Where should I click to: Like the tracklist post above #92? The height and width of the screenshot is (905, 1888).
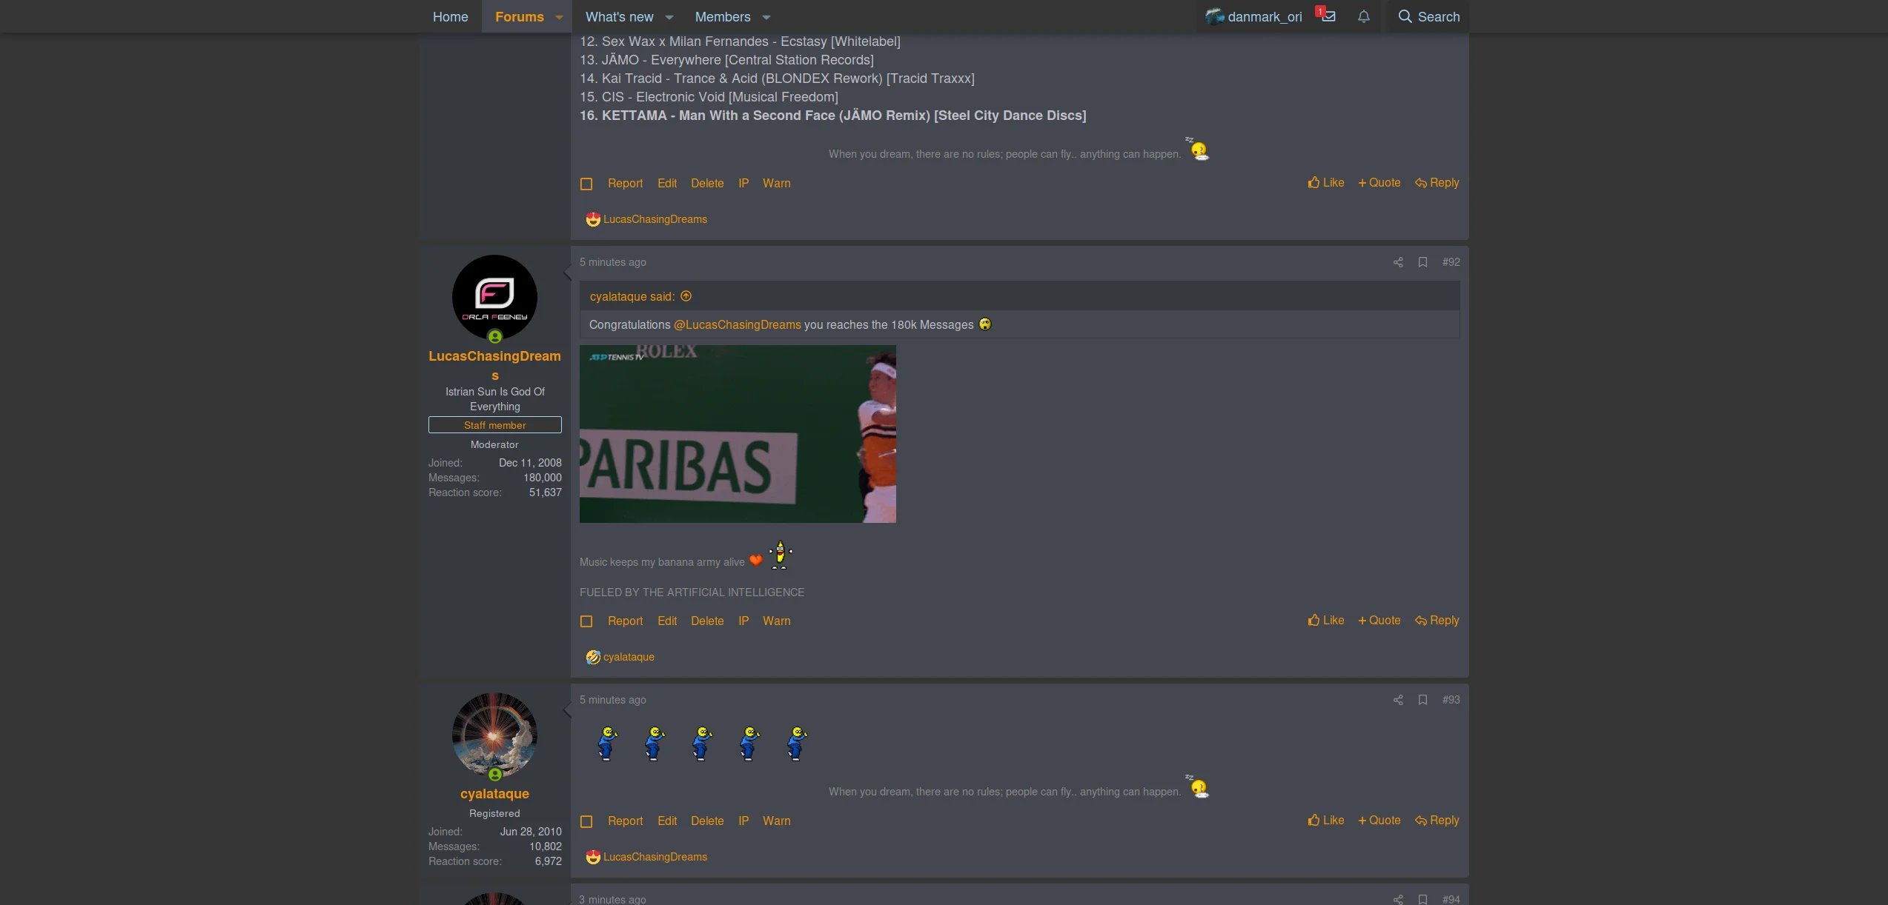tap(1326, 183)
